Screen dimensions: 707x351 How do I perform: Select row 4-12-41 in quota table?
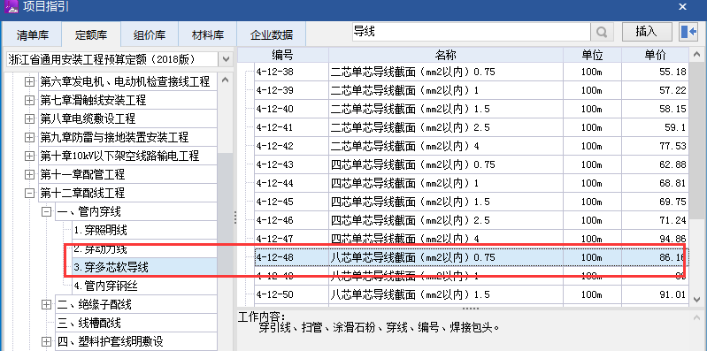472,127
